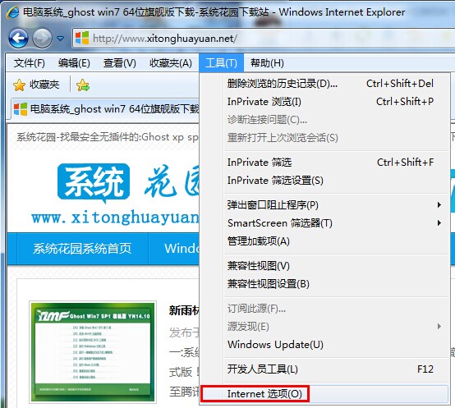The height and width of the screenshot is (408, 455).
Task: Select the 电脑系统_ghost win7 page tab
Action: [106, 109]
